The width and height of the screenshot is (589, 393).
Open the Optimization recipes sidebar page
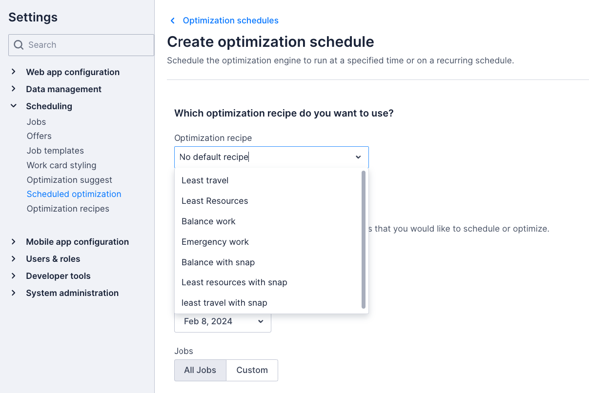click(68, 208)
